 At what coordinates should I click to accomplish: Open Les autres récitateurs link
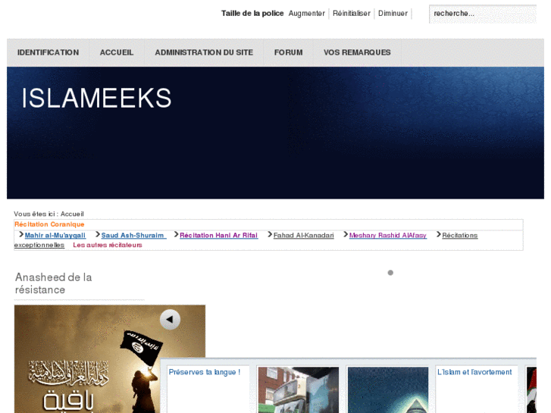(x=108, y=245)
